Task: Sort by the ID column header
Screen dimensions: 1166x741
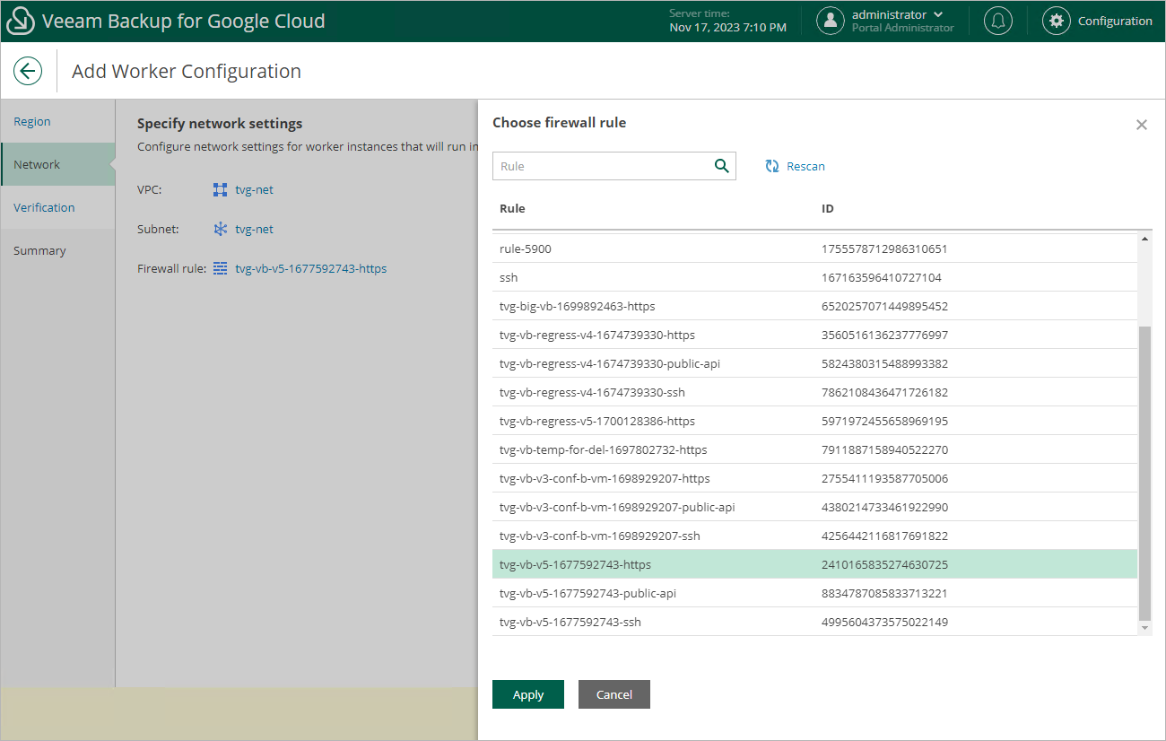Action: [828, 208]
